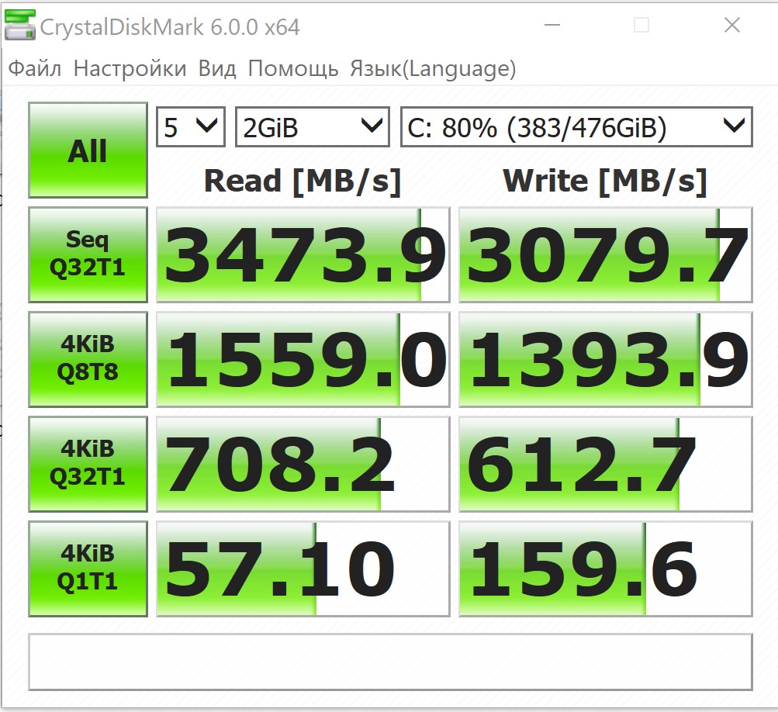Select the 4KiB Q1T1 write result 159.6
Viewport: 778px width, 712px height.
point(606,569)
